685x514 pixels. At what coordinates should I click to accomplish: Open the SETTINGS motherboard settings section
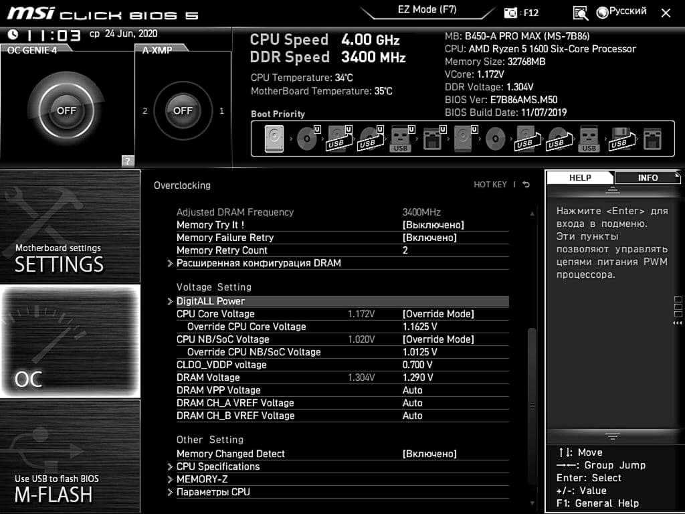70,226
